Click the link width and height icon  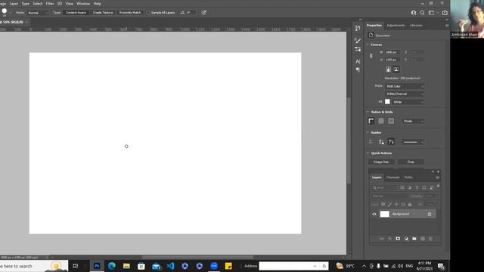coord(371,56)
